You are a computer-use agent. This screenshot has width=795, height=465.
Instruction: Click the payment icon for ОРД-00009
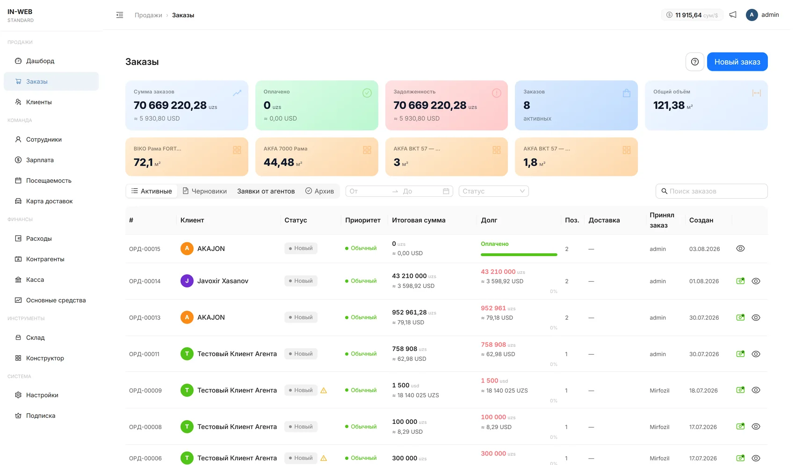point(740,390)
